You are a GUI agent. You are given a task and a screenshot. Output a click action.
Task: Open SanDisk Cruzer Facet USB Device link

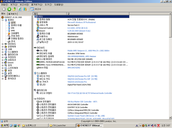[x=86, y=116]
